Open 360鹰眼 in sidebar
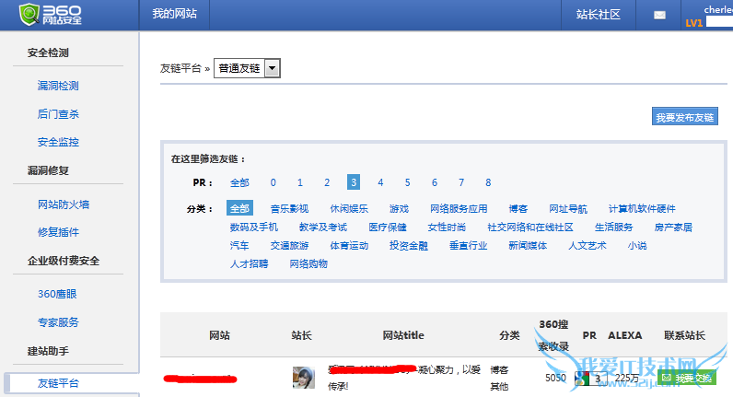 click(57, 294)
